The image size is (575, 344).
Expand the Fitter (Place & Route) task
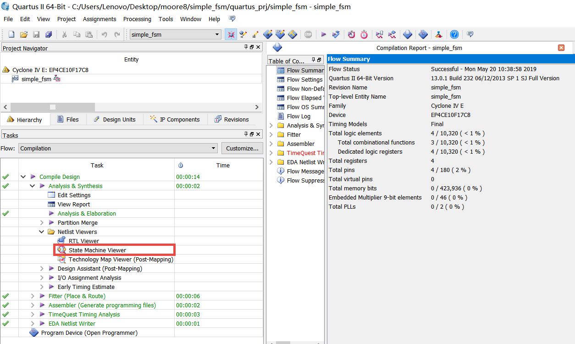coord(33,296)
